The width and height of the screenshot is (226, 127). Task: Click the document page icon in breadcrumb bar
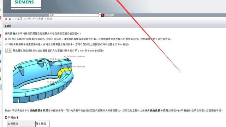[x=6, y=19]
